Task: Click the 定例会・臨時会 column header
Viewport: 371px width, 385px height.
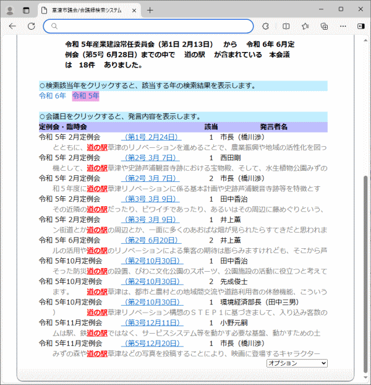Action: click(63, 127)
